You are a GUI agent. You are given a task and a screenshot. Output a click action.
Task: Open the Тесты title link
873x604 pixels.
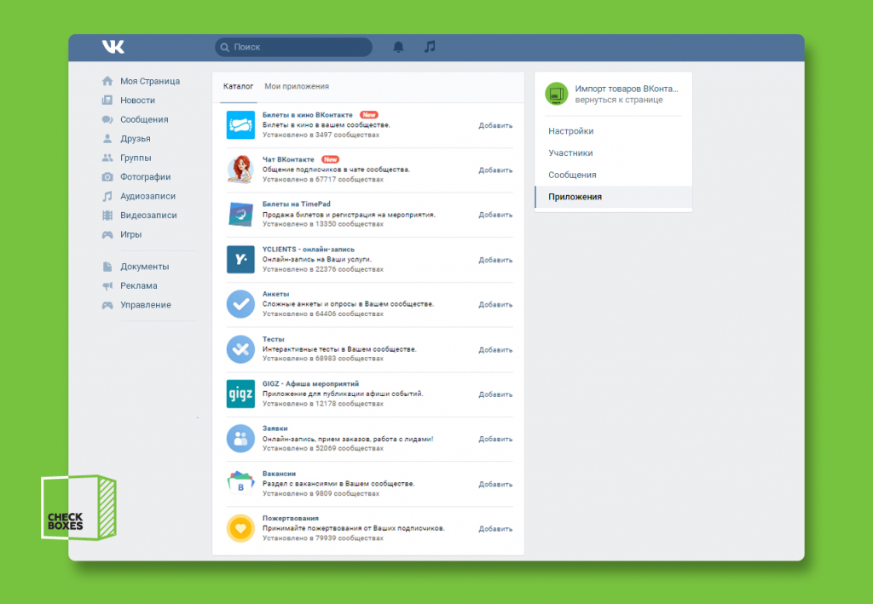[274, 339]
